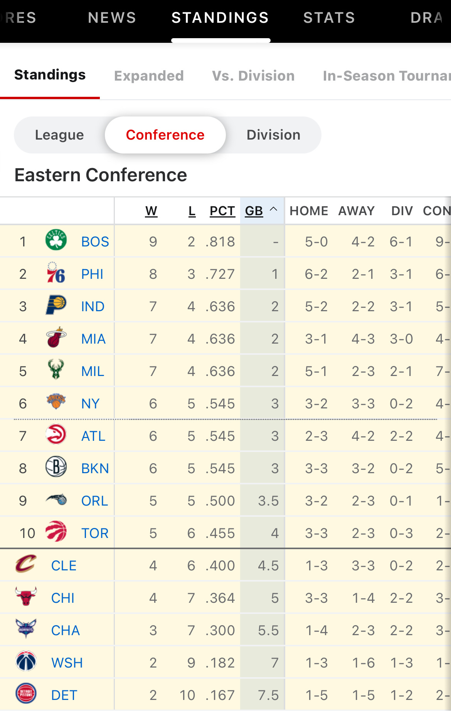Select the Conference segment
Screen dimensions: 451x720
pyautogui.click(x=165, y=135)
